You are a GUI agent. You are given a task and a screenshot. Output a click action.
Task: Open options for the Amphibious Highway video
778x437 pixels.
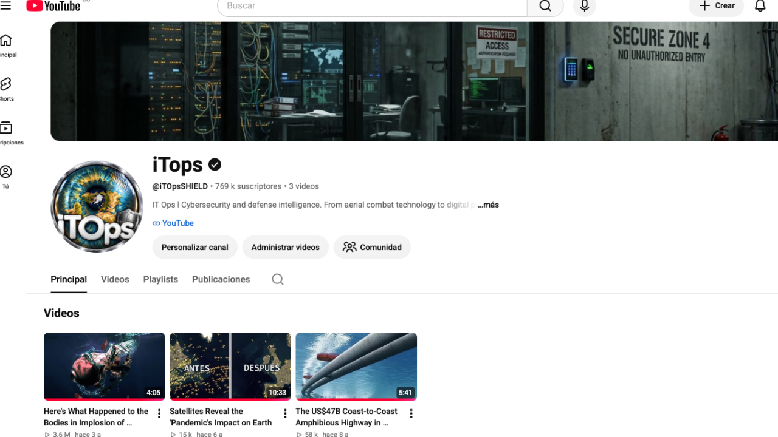tap(411, 413)
